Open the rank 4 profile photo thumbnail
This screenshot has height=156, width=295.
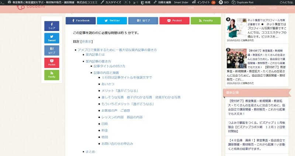click(x=237, y=28)
